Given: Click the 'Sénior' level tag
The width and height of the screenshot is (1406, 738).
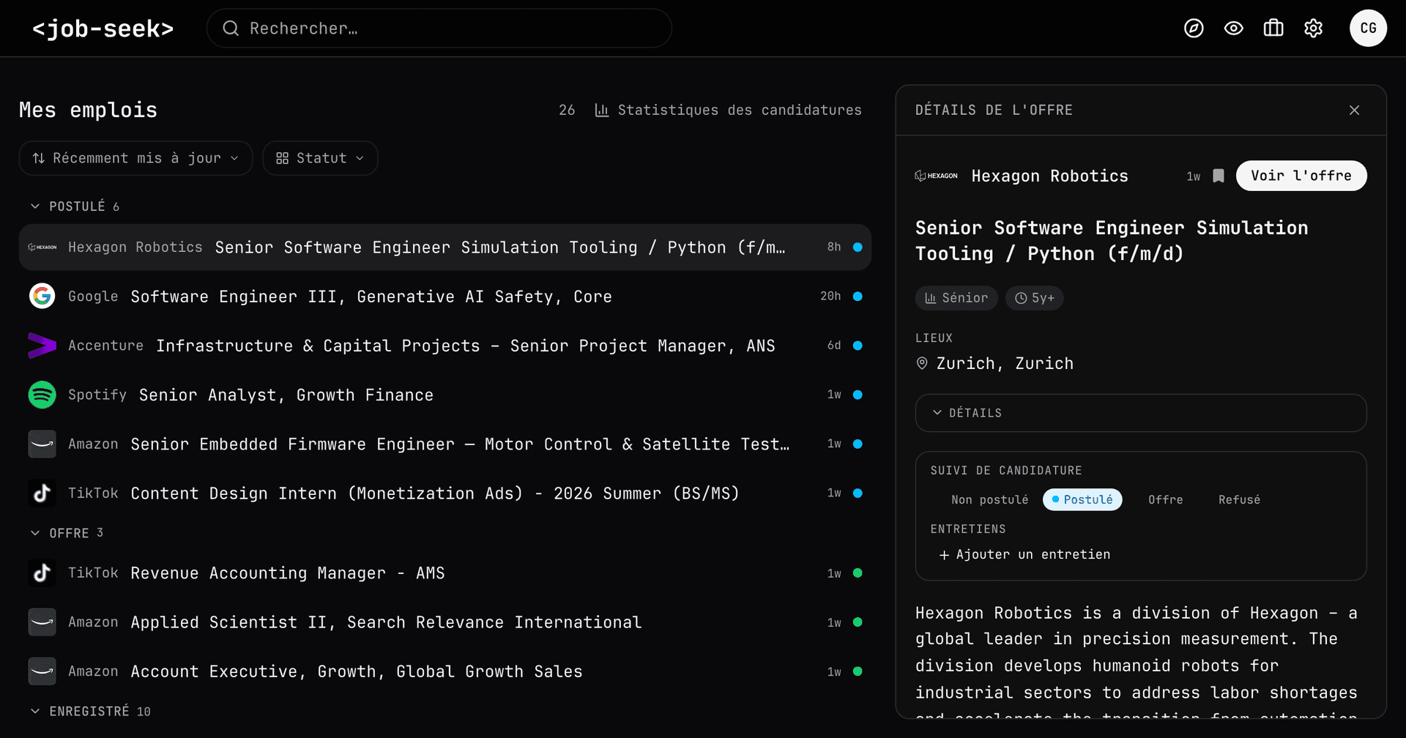Looking at the screenshot, I should point(956,298).
